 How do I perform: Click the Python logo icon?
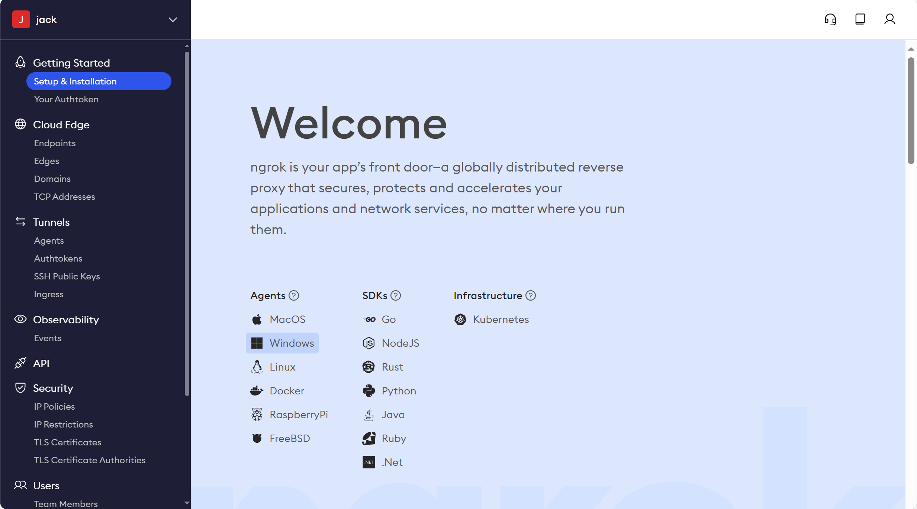pos(369,391)
